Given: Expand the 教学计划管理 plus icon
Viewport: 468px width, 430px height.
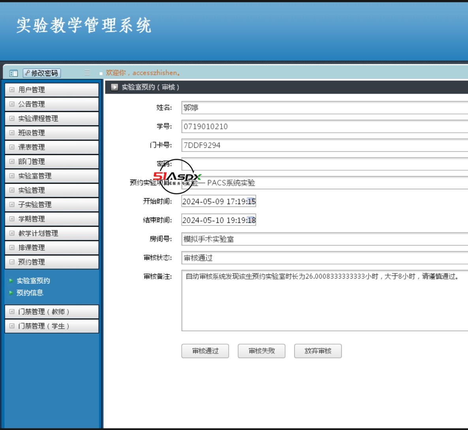Looking at the screenshot, I should (x=12, y=233).
